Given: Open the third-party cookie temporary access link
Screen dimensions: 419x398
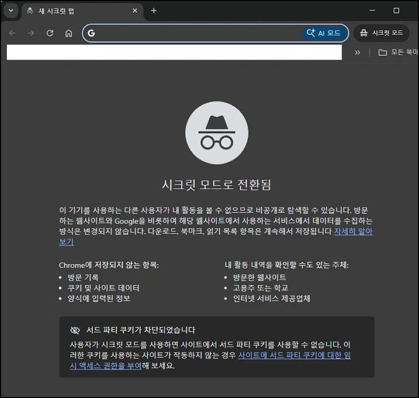Looking at the screenshot, I should tap(294, 355).
